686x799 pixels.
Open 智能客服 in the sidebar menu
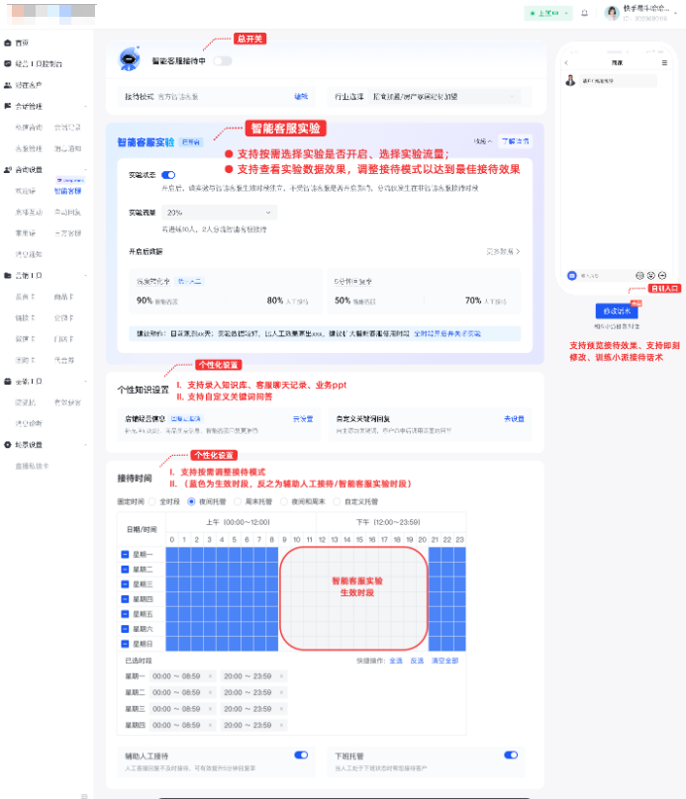[68, 191]
